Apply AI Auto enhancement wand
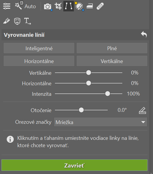The image size is (153, 174). pos(25,6)
